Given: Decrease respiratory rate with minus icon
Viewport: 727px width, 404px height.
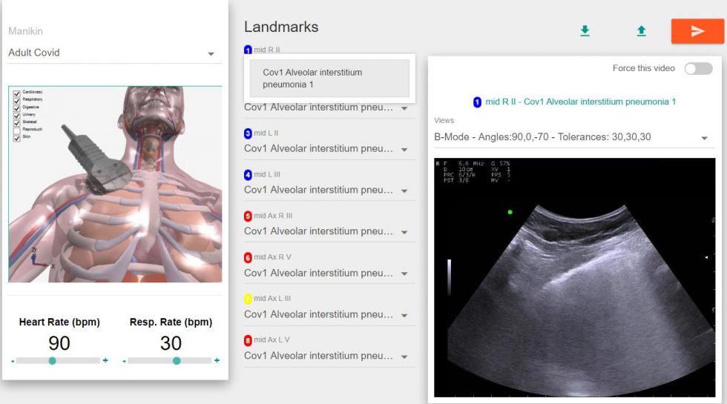Looking at the screenshot, I should coord(125,360).
